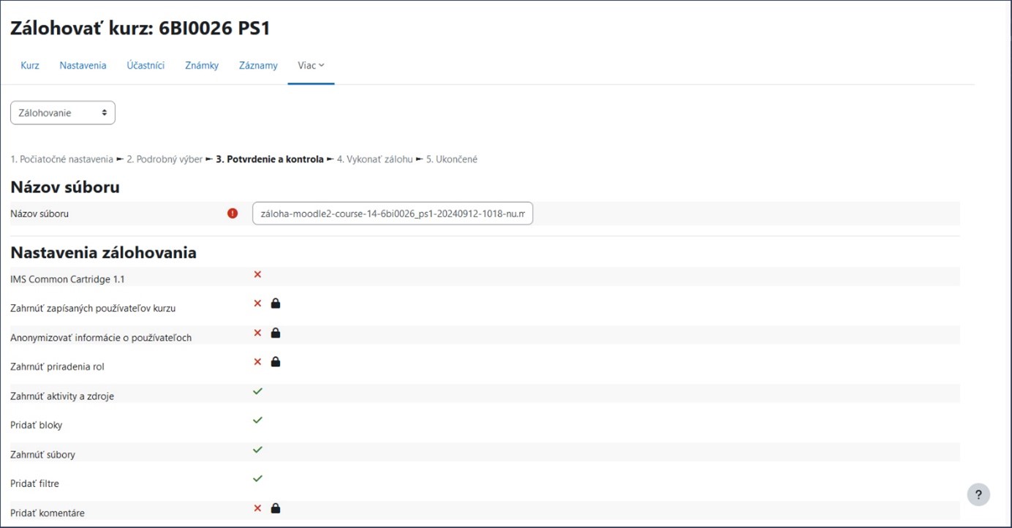Screen dimensions: 1012x528
Task: Click the red X for Pridať komentáre
Action: point(257,508)
